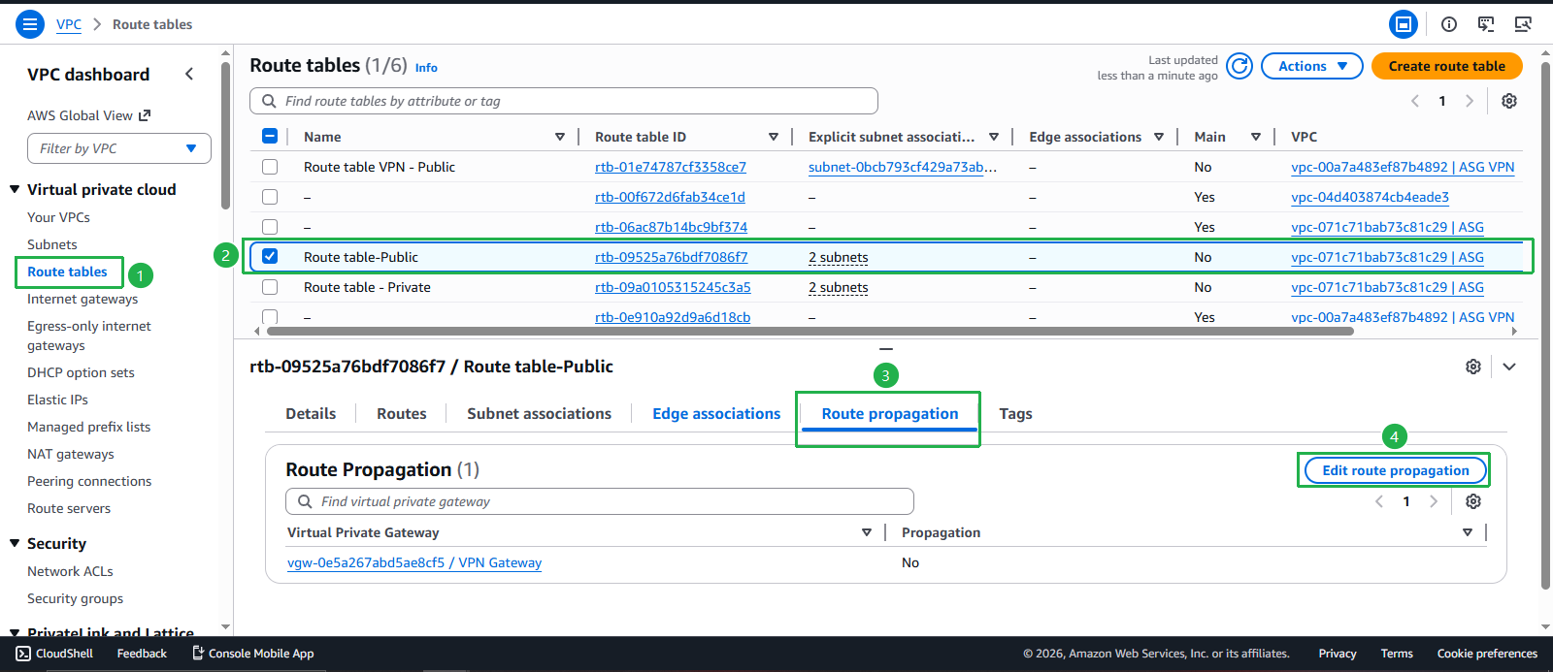Click Edit route propagation button
The height and width of the screenshot is (672, 1553).
click(1396, 470)
